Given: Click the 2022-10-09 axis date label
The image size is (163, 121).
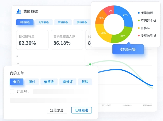Looking at the screenshot, I should tap(127, 105).
